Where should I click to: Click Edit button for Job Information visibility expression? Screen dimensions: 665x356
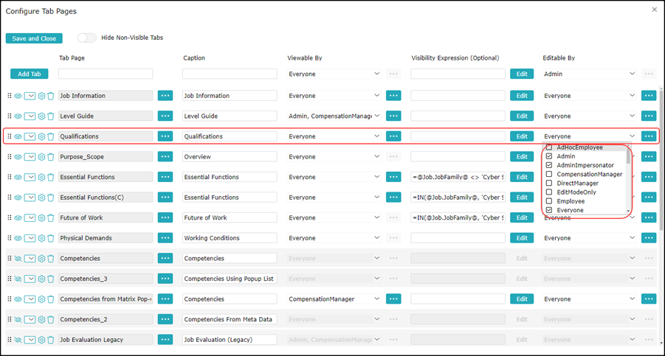coord(521,96)
